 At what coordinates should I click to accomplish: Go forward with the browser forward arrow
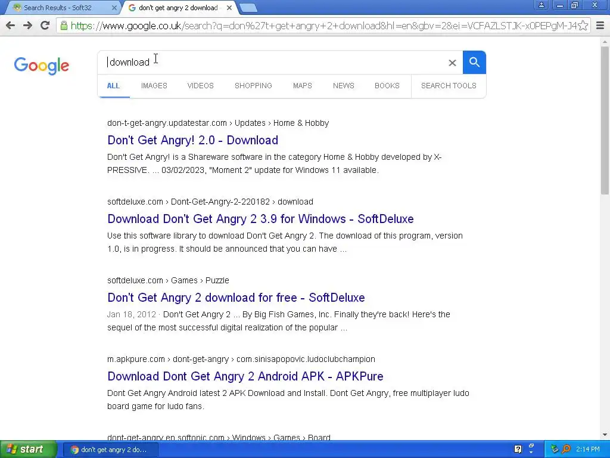[x=27, y=26]
